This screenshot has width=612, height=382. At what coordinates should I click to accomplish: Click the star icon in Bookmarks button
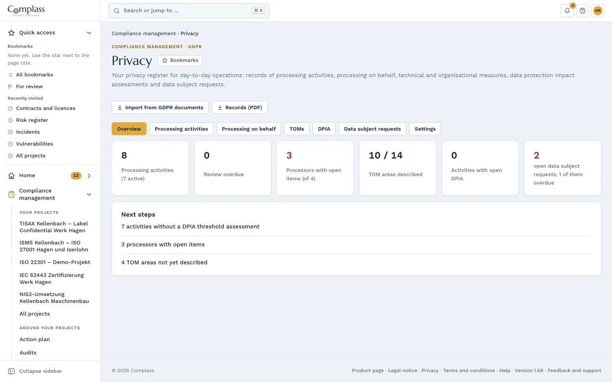[165, 60]
